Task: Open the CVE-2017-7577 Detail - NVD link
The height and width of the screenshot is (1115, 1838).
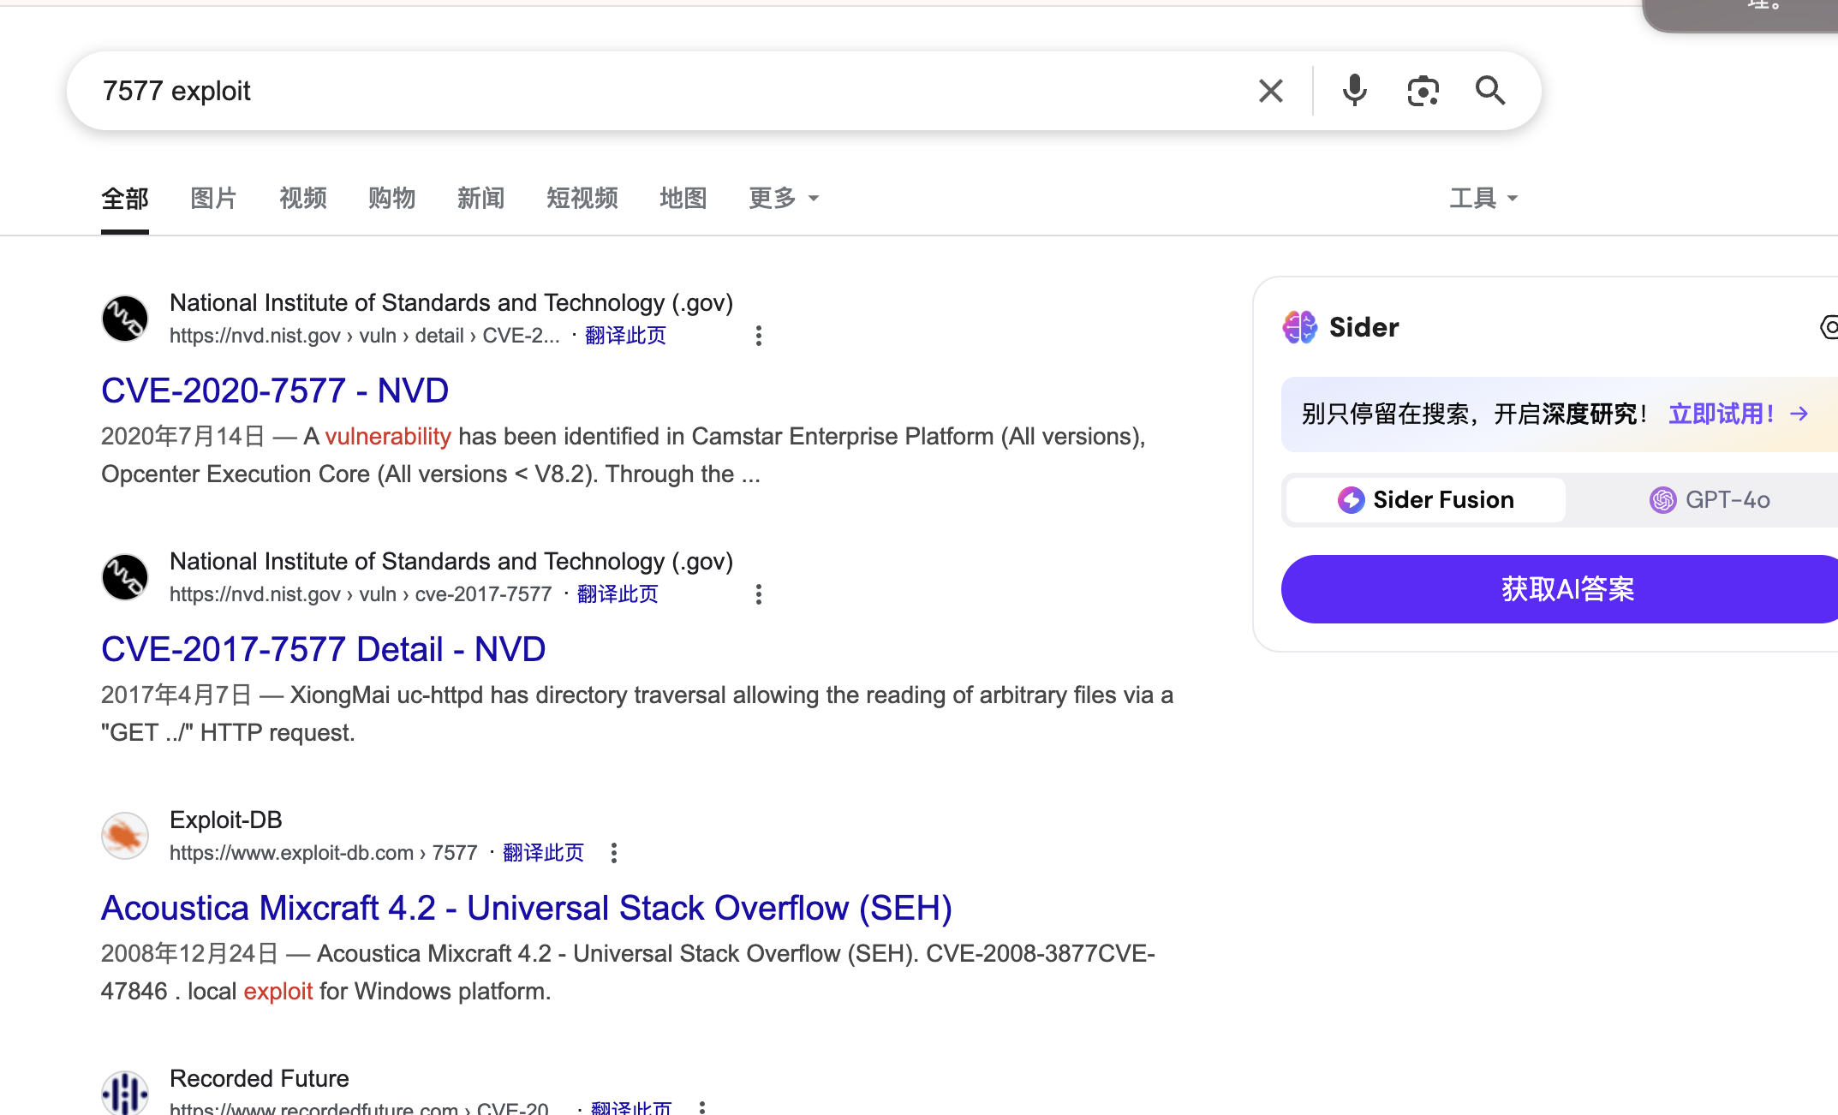Action: [323, 649]
